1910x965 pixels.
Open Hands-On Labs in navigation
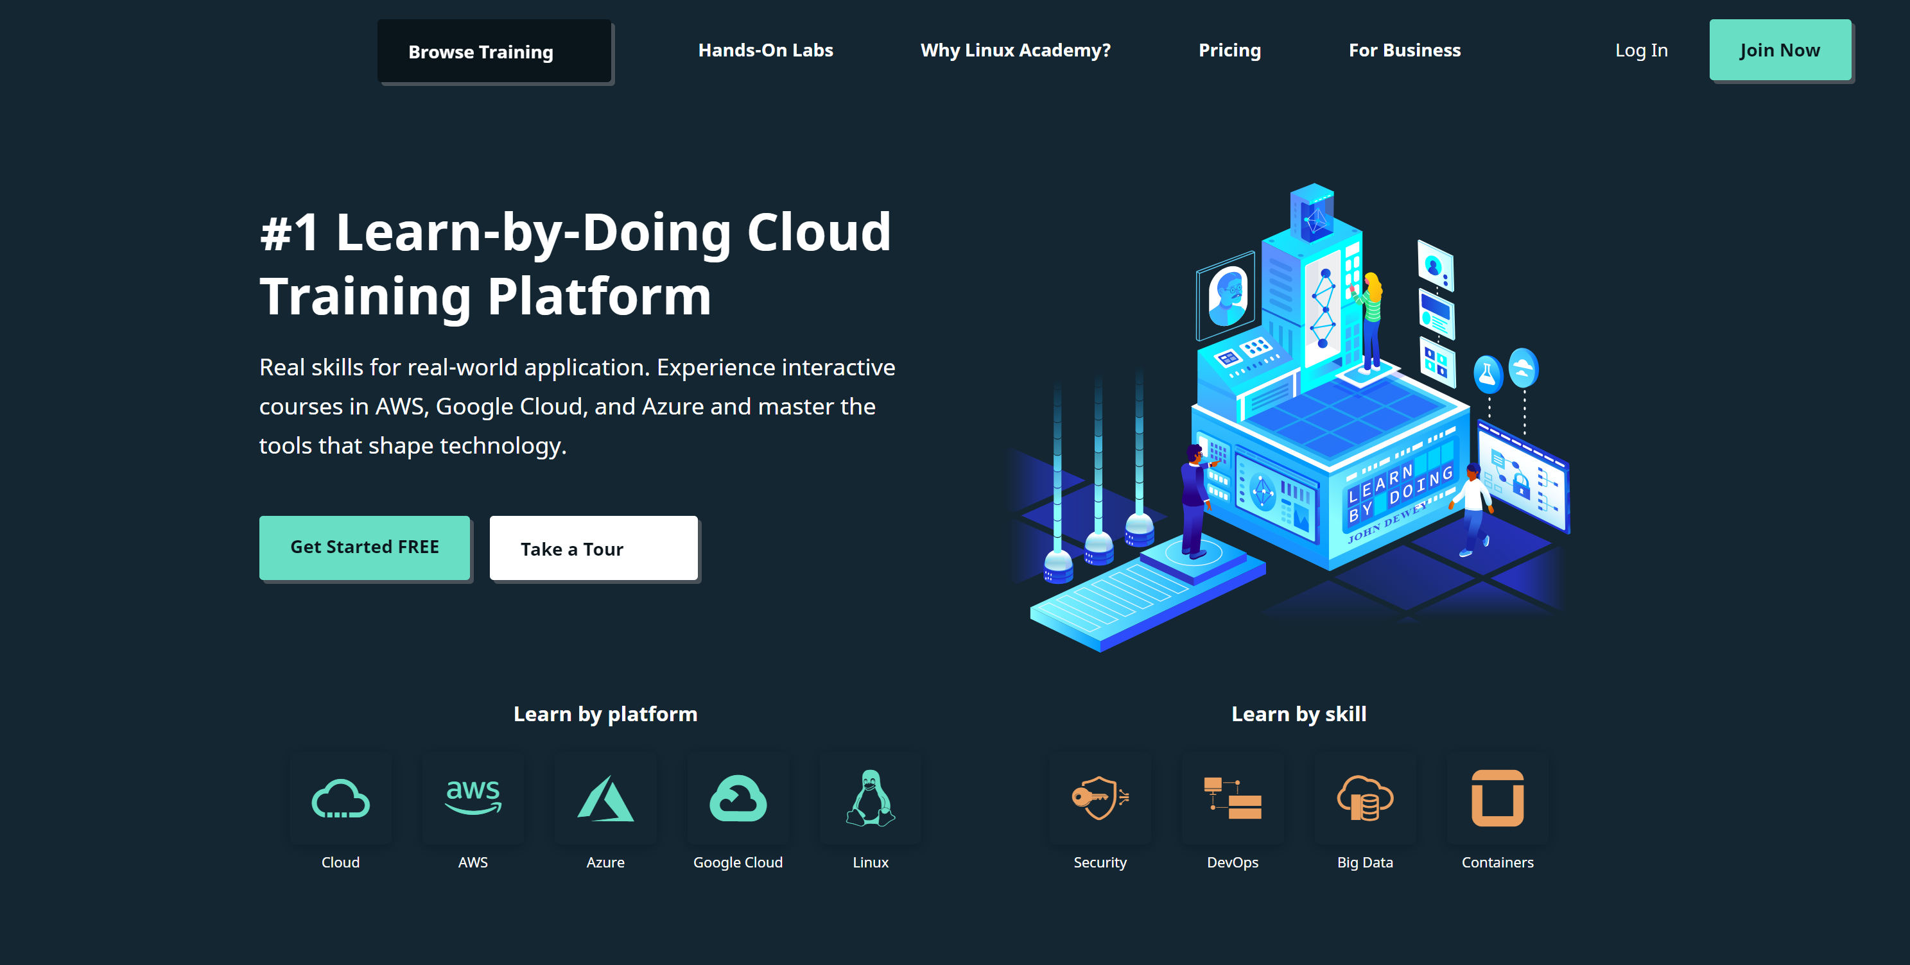tap(765, 51)
